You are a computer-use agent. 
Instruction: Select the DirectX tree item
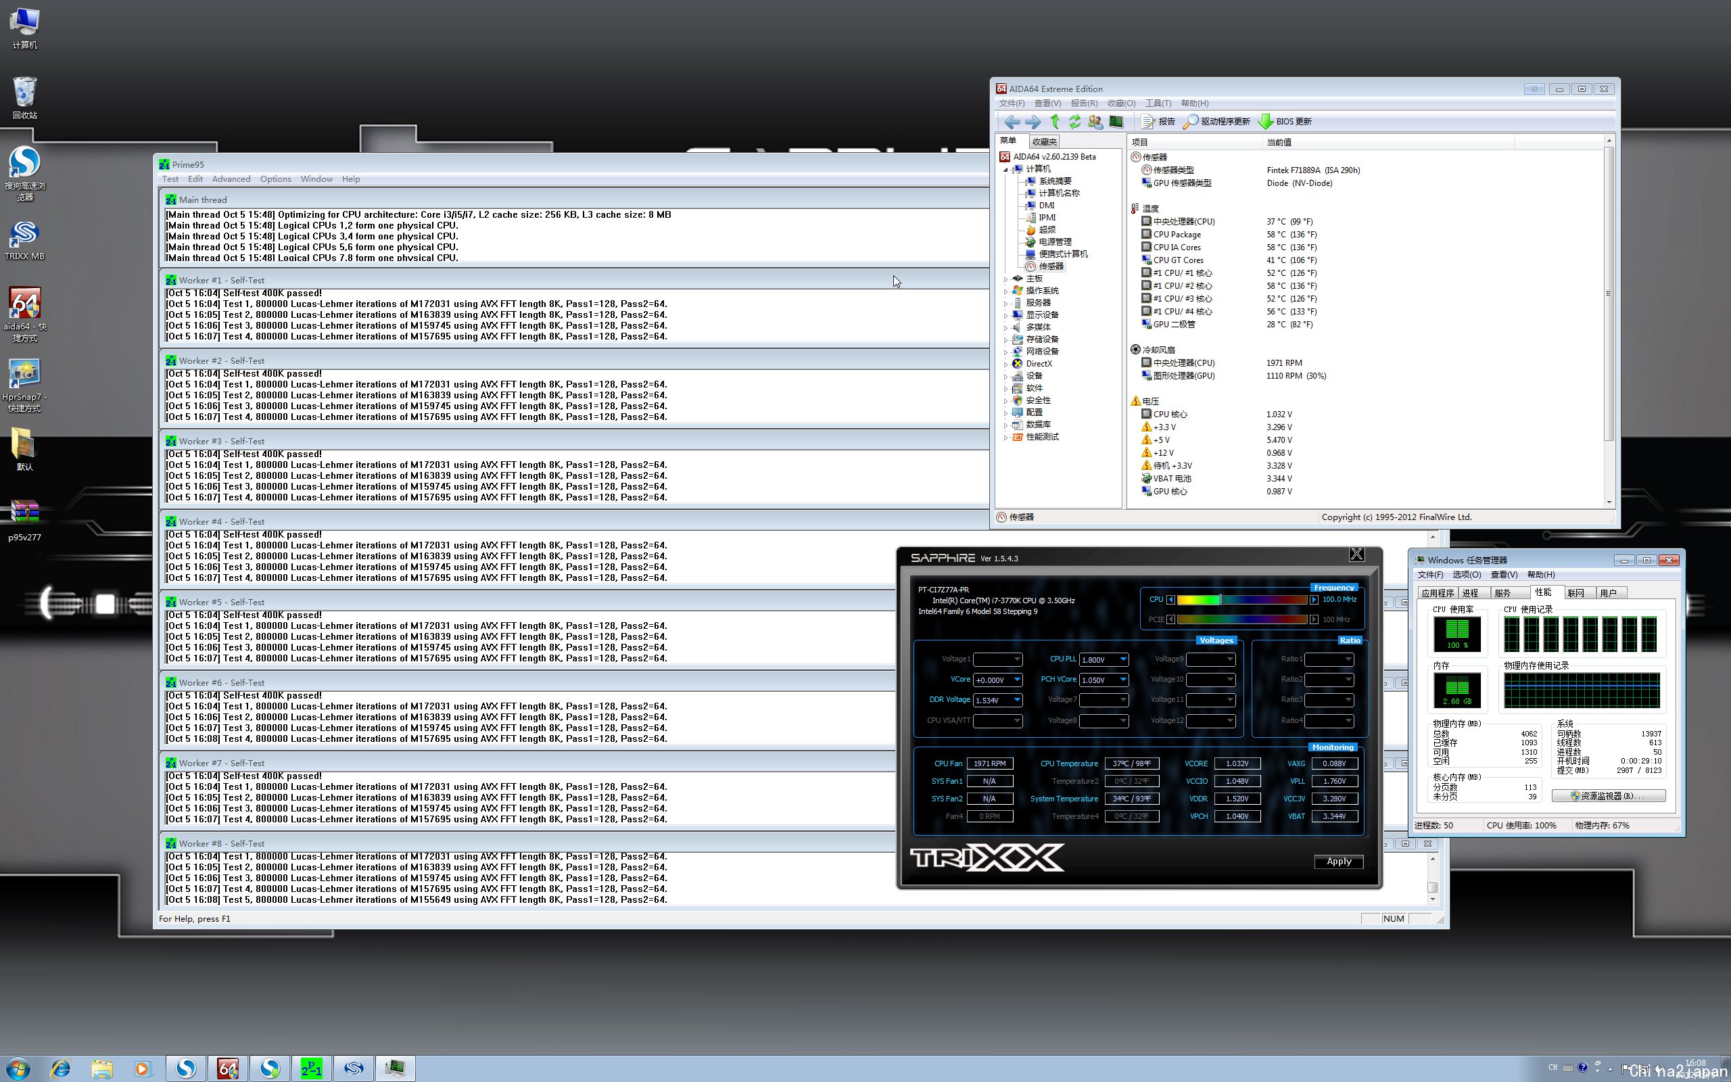coord(1039,364)
